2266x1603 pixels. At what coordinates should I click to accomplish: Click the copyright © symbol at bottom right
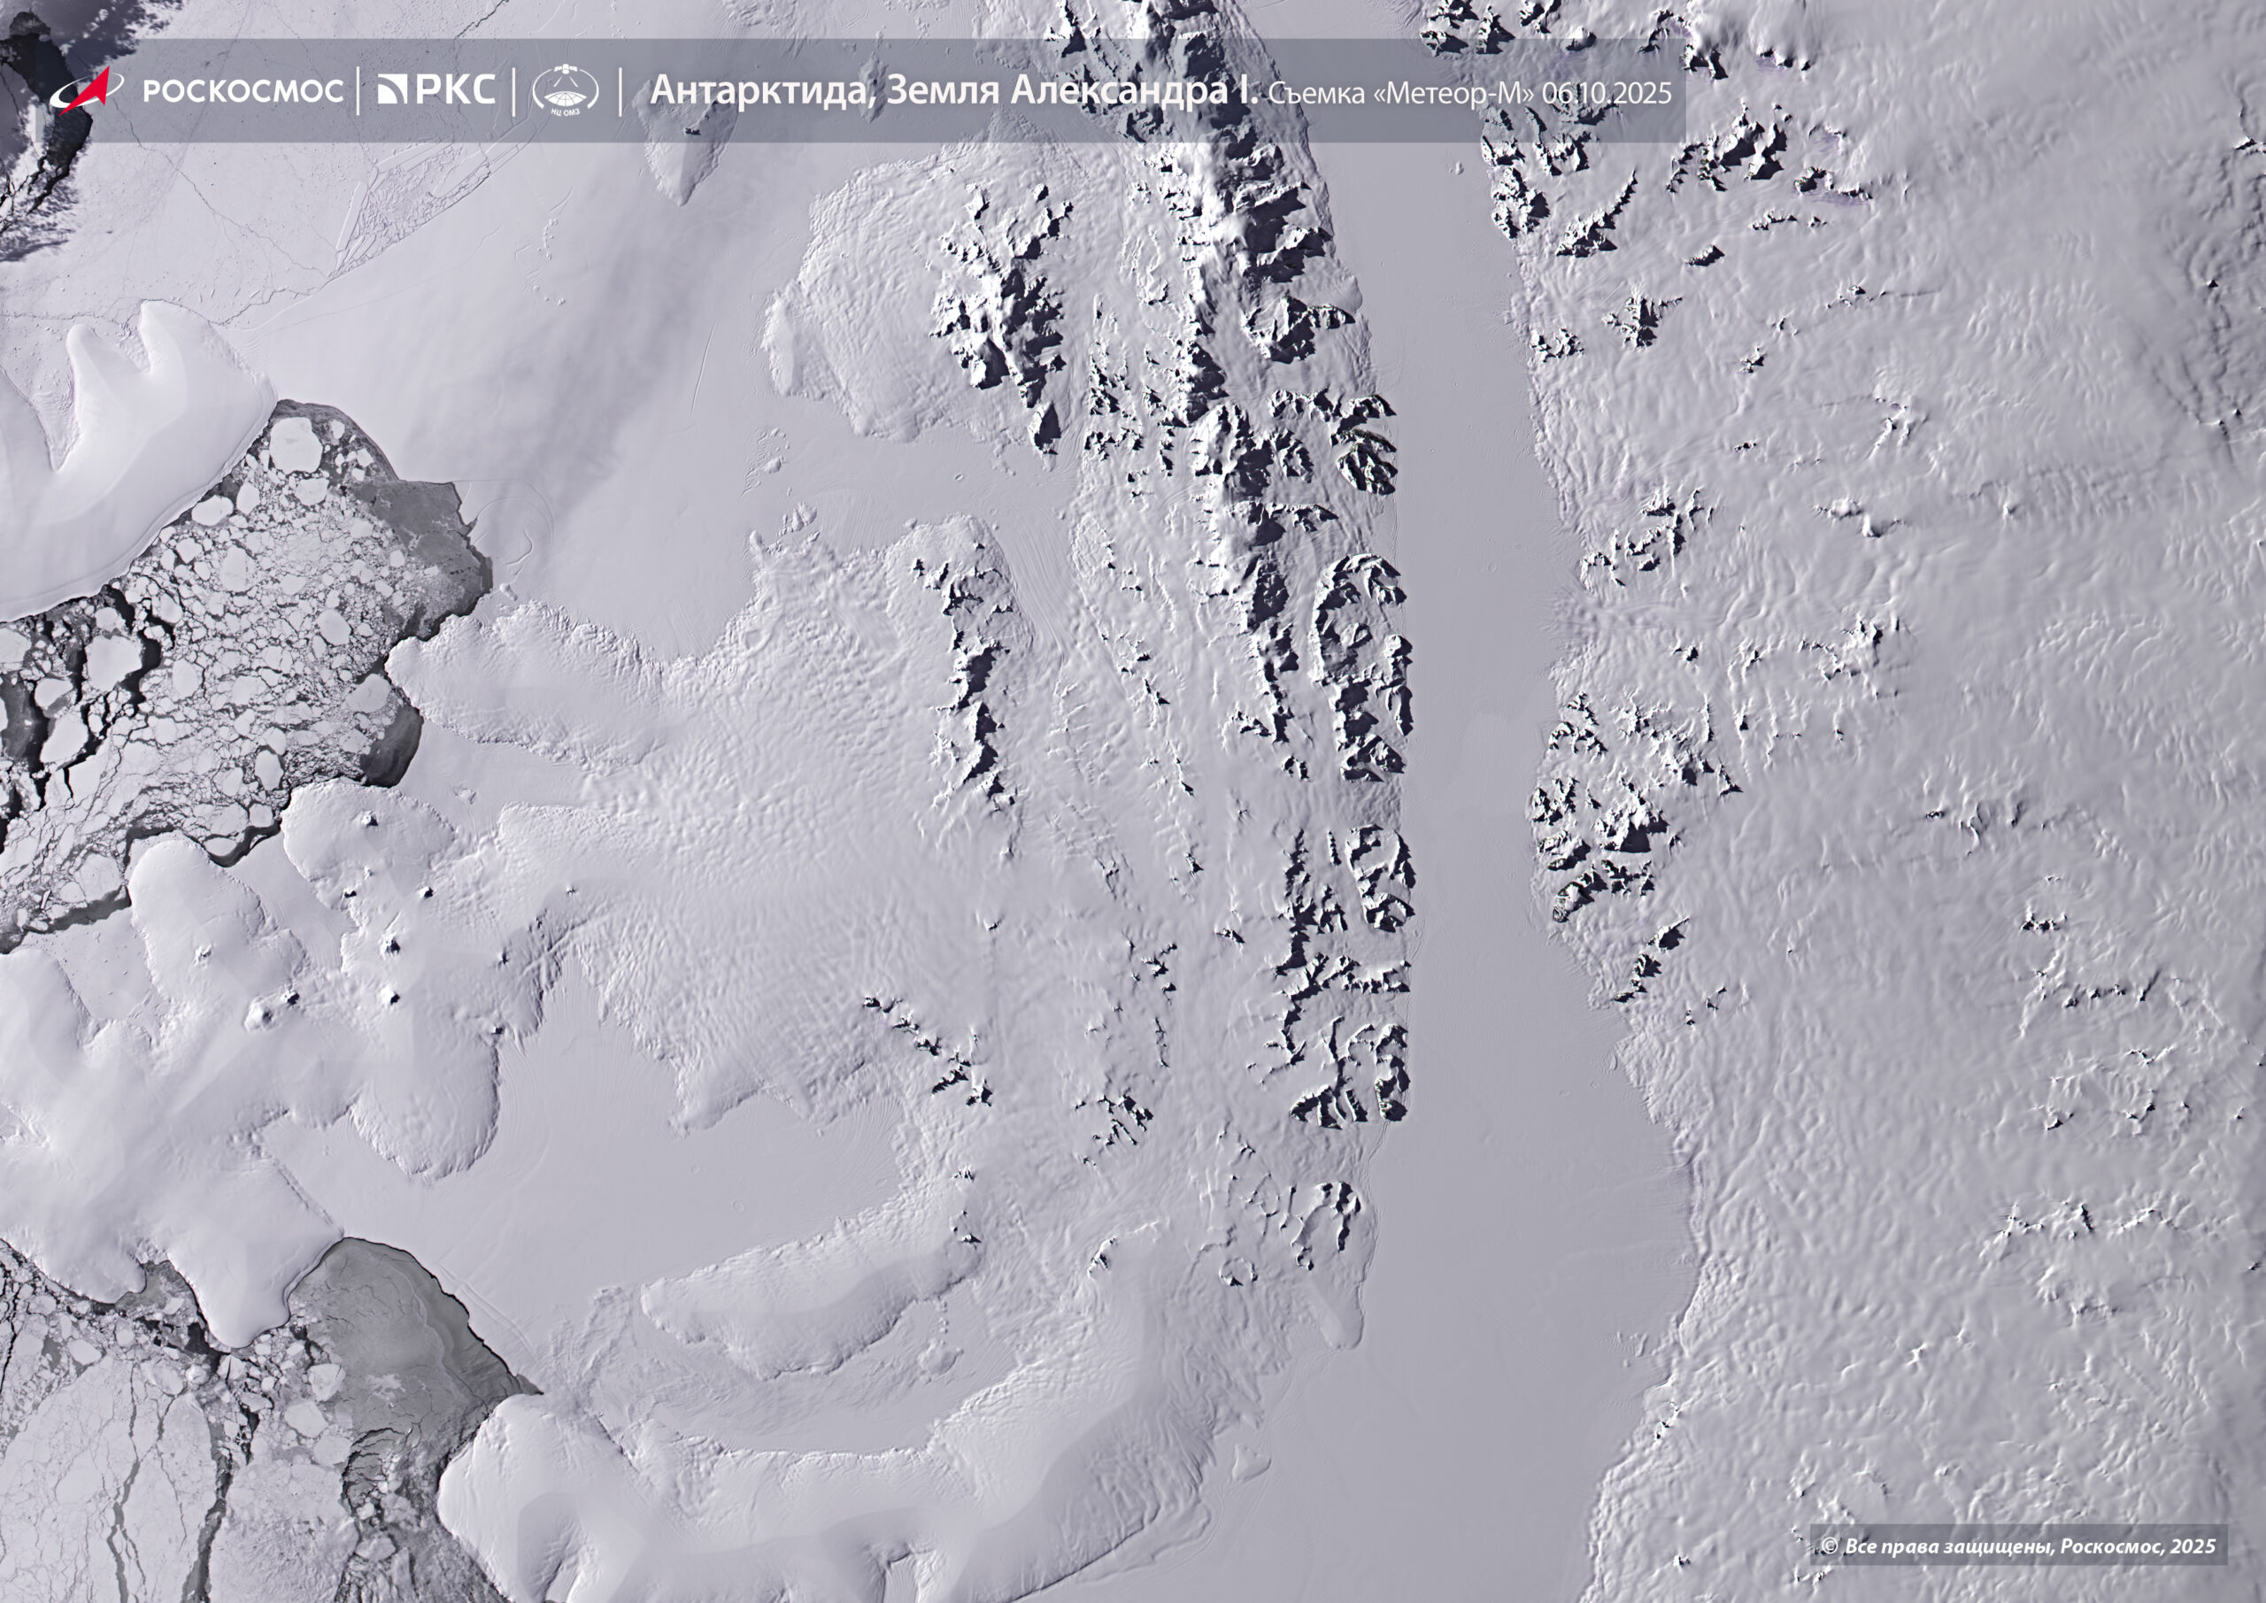point(1830,1545)
